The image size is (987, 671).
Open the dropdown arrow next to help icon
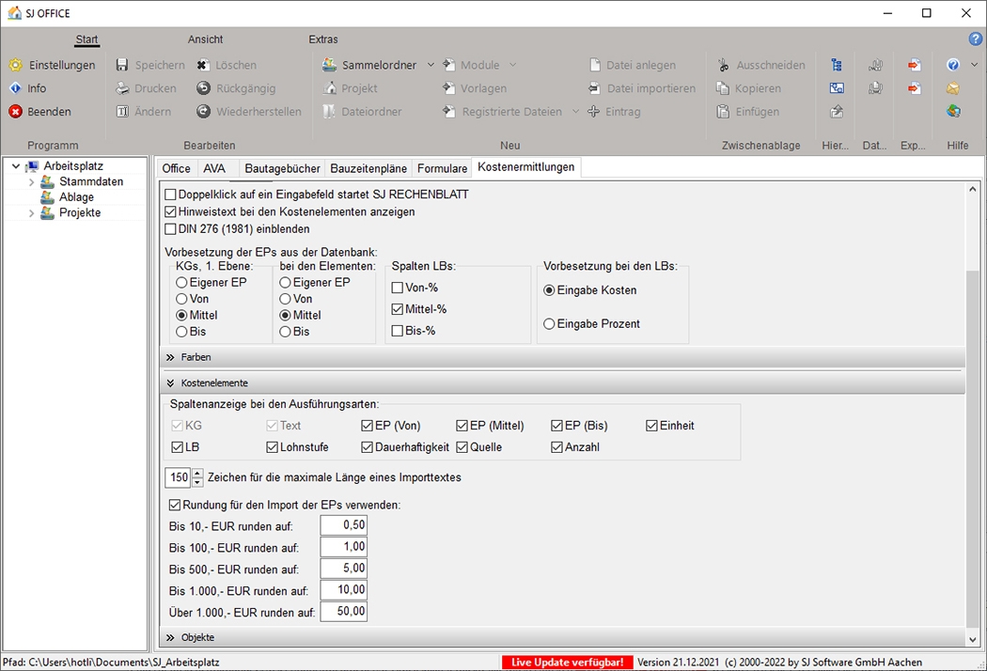pyautogui.click(x=975, y=65)
